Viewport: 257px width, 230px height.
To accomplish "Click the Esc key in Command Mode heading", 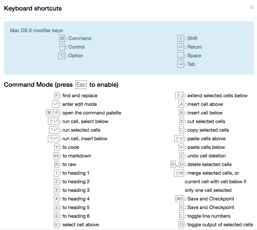I will [81, 85].
